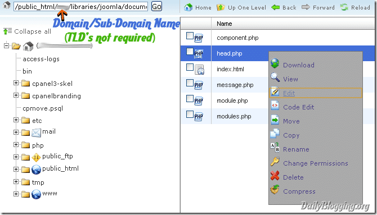Viewport: 377px width, 215px height.
Task: Expand the etc folder
Action: [x=16, y=120]
